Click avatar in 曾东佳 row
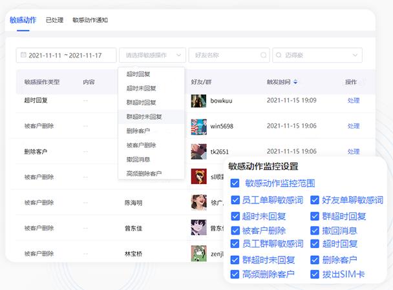 pos(198,227)
